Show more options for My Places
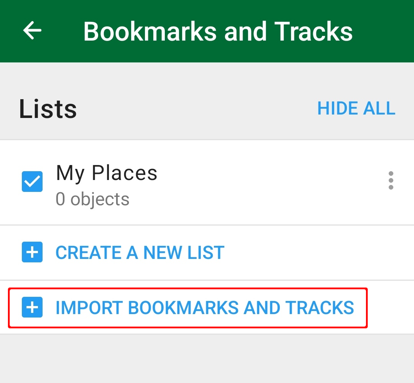Image resolution: width=414 pixels, height=383 pixels. click(391, 180)
